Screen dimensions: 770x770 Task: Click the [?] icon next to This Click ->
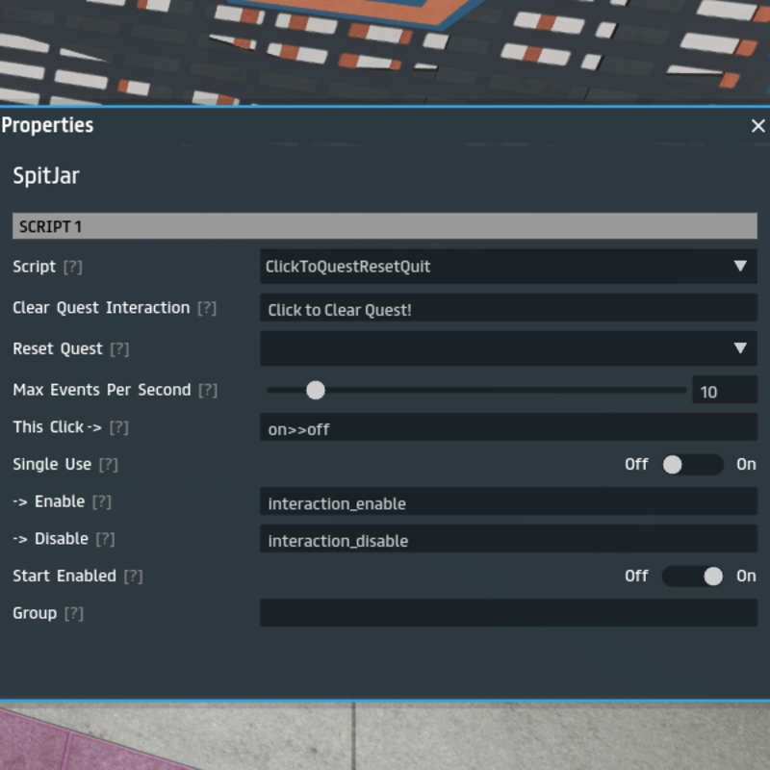[x=119, y=427]
